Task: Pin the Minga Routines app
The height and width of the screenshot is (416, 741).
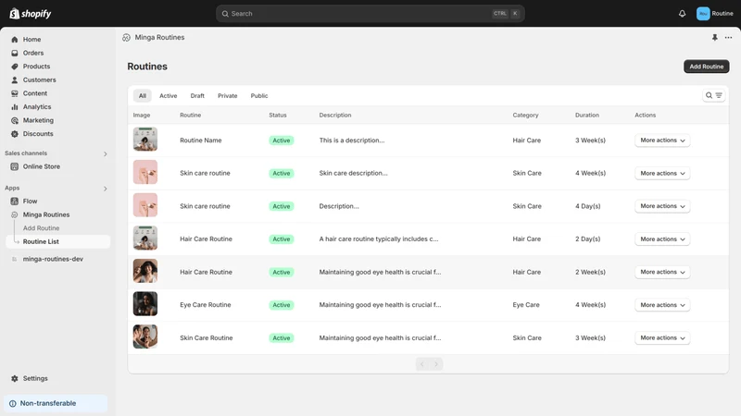Action: (714, 37)
